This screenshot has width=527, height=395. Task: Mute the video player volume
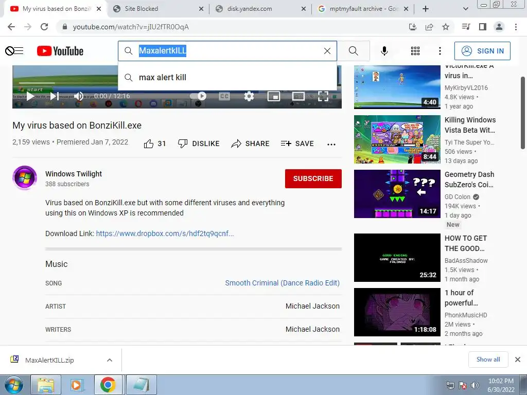click(79, 96)
